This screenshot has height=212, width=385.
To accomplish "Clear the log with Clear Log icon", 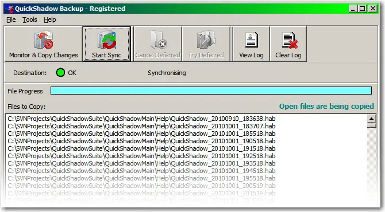I will [x=289, y=40].
